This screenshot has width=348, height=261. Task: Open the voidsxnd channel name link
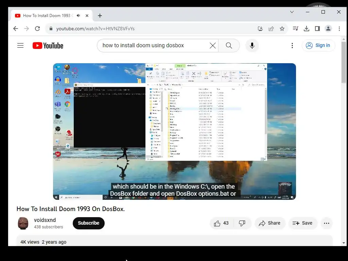tap(45, 220)
